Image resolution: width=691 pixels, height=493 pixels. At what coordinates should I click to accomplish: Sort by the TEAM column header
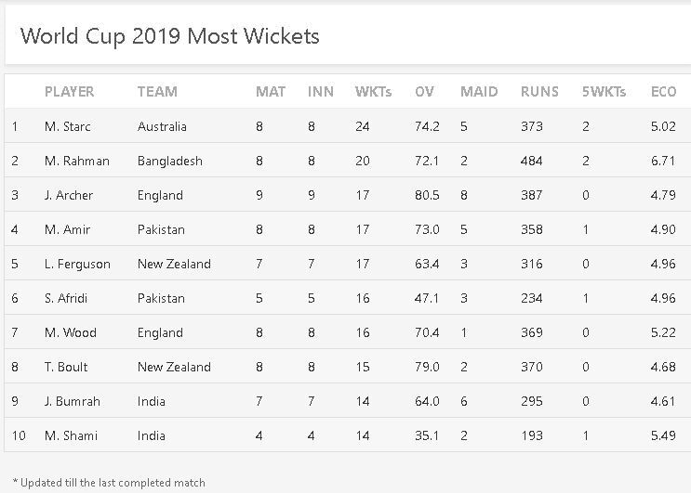tap(157, 92)
